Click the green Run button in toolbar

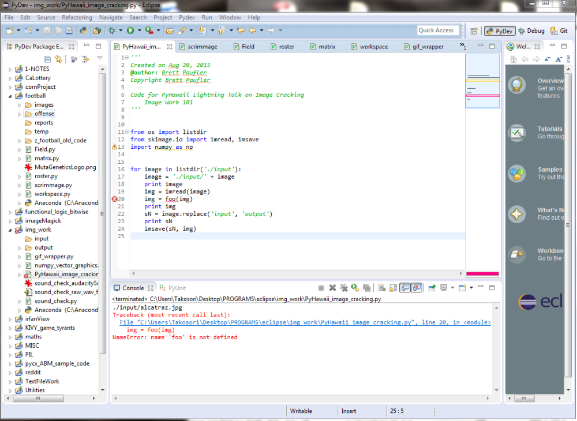tap(130, 31)
